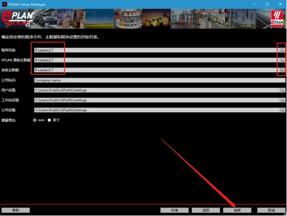The width and height of the screenshot is (287, 216).
Task: Browse for the 系统主数据 folder
Action: (283, 70)
